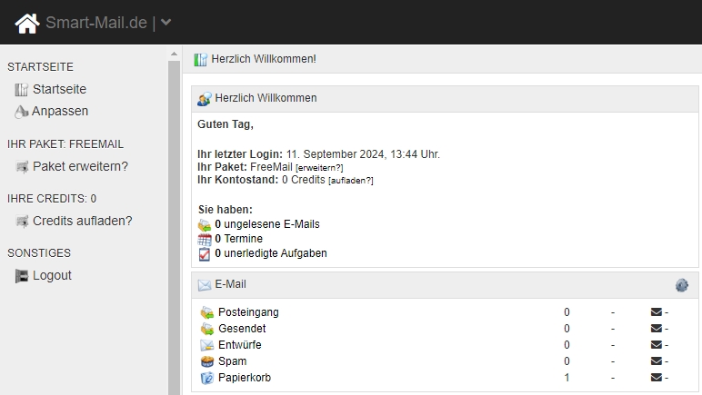Click the Posteingang folder icon
This screenshot has height=395, width=702.
tap(206, 312)
